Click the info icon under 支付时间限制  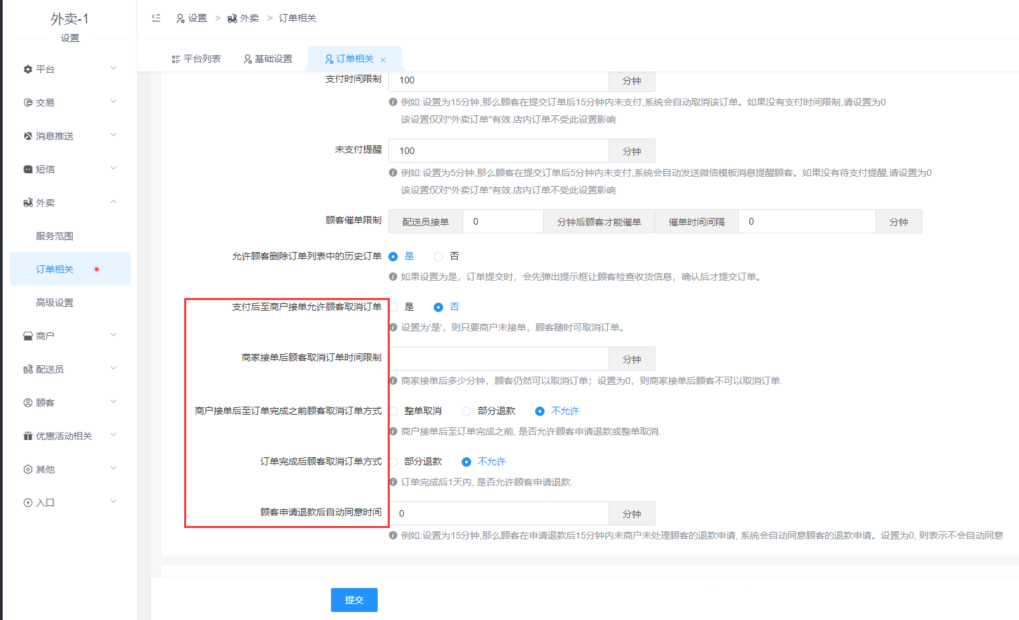pyautogui.click(x=393, y=102)
